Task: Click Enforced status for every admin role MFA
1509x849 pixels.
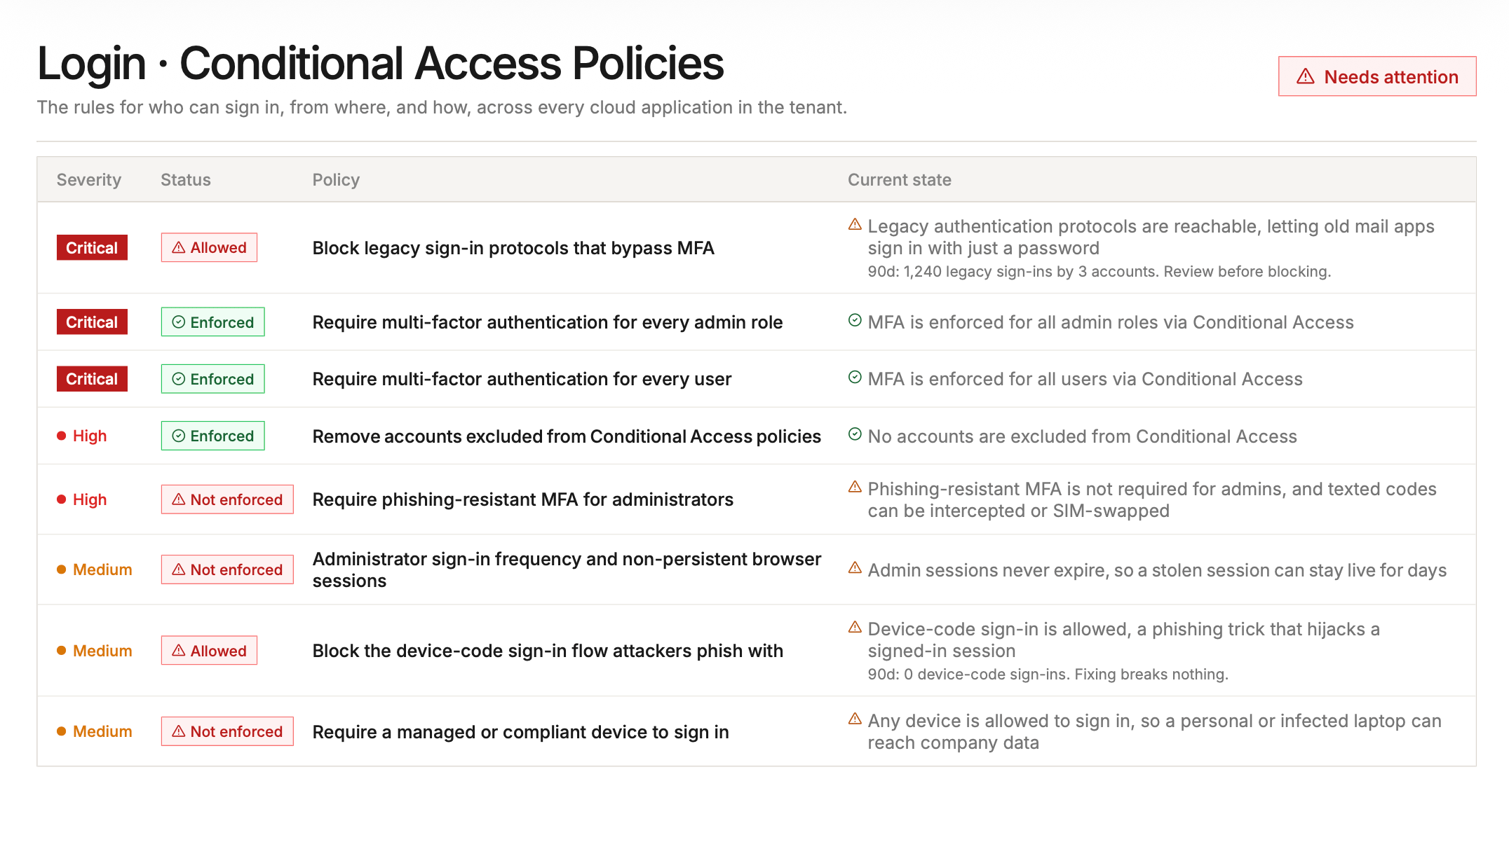Action: tap(212, 322)
